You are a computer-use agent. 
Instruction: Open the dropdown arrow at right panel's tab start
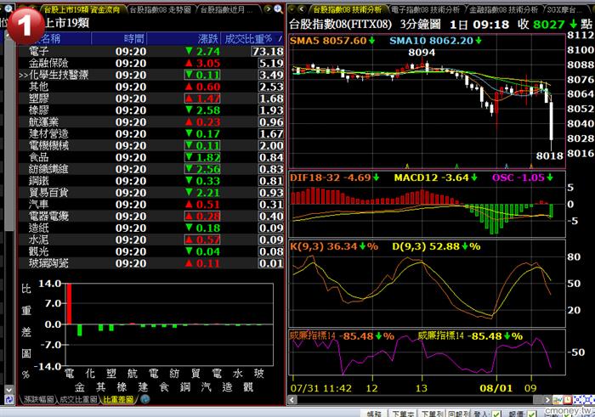coord(292,9)
